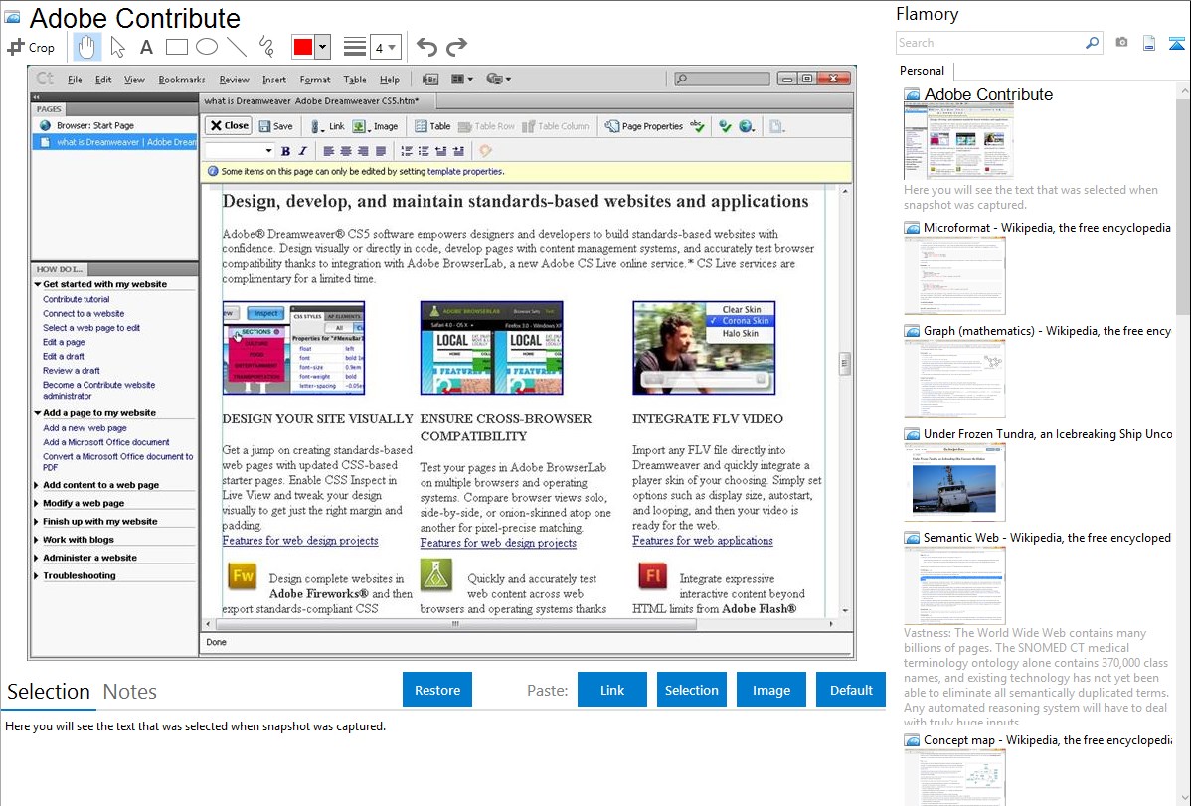1191x806 pixels.
Task: Click the camera capture icon
Action: point(1121,43)
